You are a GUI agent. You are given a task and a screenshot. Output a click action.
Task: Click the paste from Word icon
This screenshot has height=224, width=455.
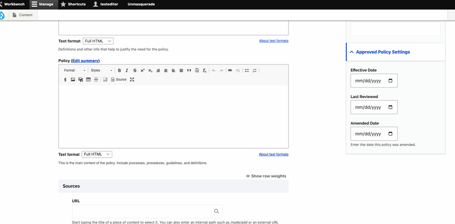(x=197, y=70)
